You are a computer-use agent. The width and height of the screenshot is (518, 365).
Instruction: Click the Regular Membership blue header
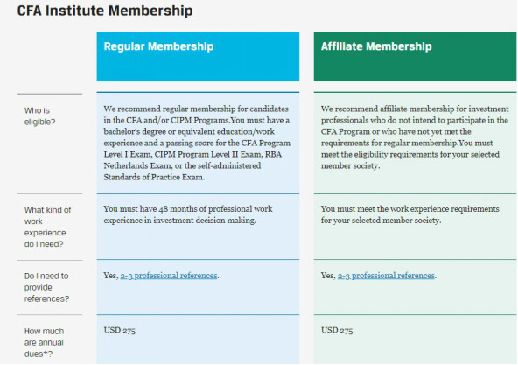198,57
